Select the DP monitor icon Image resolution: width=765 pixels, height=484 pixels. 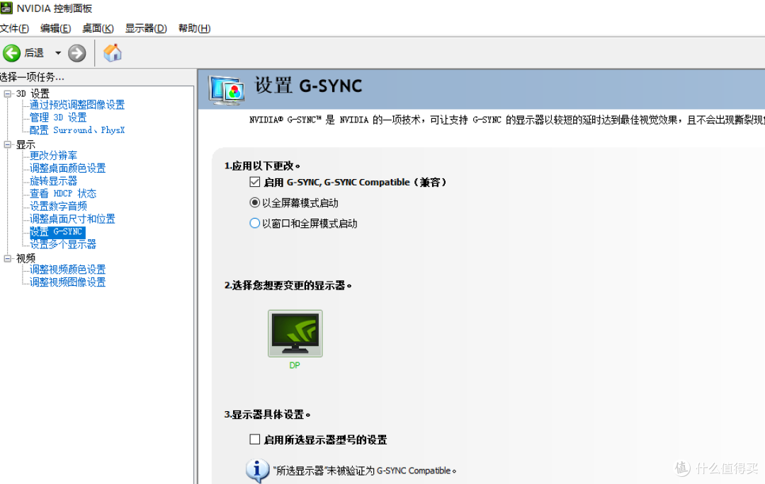[x=295, y=333]
